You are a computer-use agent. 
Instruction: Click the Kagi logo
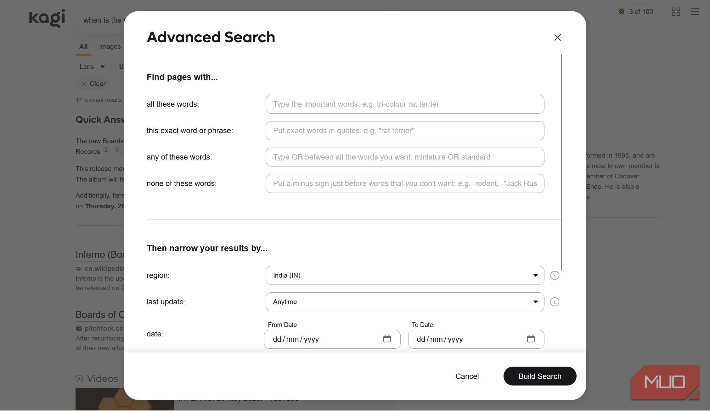coord(47,18)
